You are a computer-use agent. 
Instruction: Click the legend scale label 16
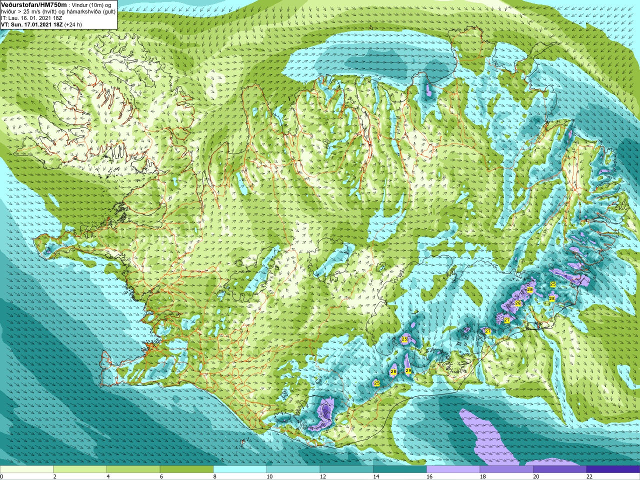pos(429,476)
